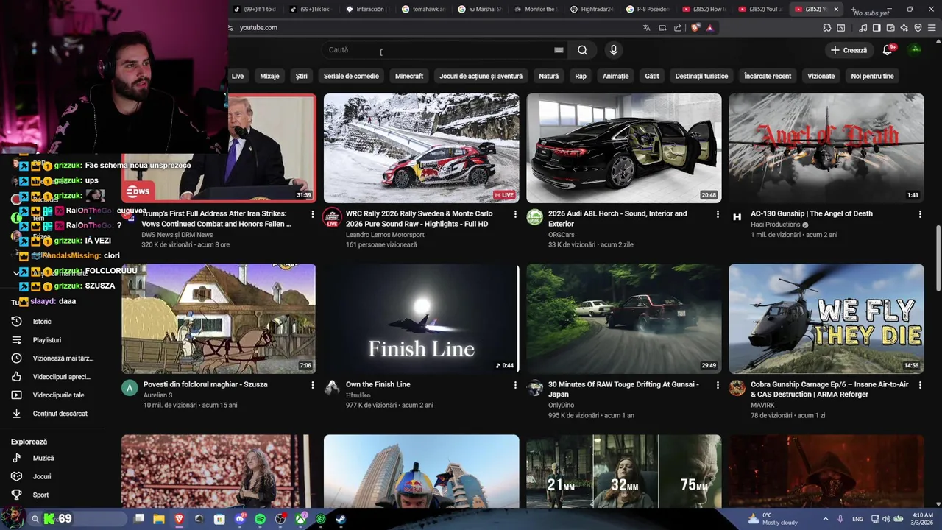Viewport: 942px width, 530px height.
Task: Select the Mixaje filter chip
Action: (x=269, y=76)
